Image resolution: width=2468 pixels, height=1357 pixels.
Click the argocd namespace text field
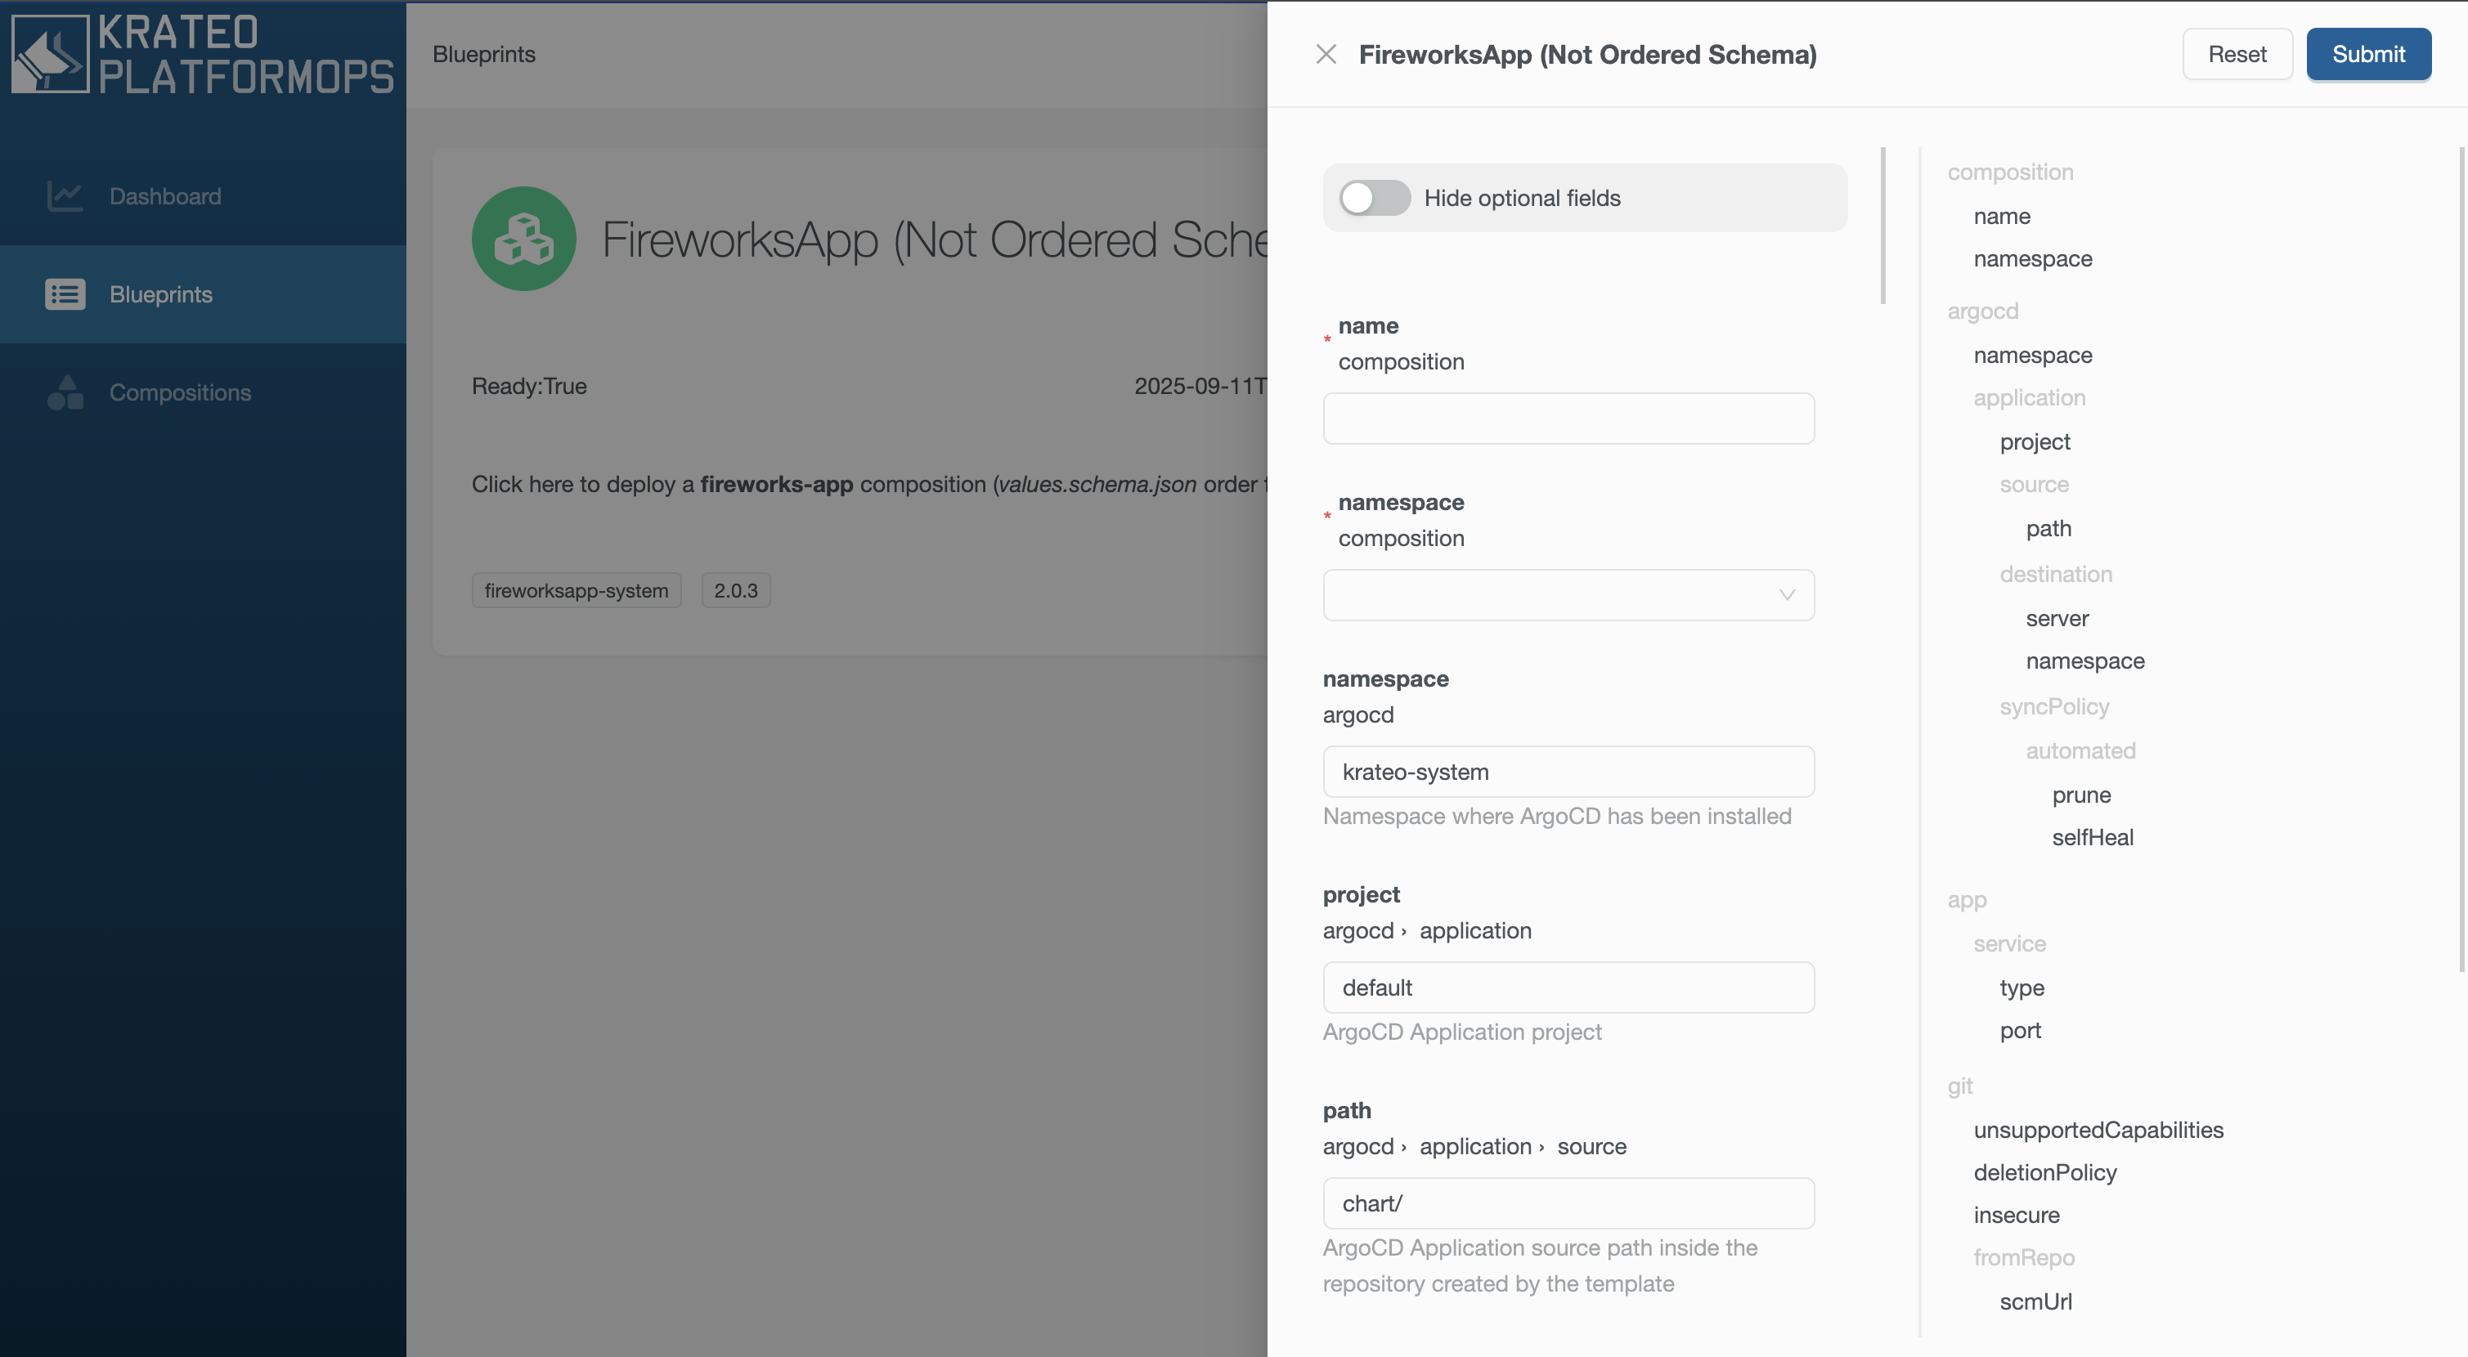(1568, 772)
